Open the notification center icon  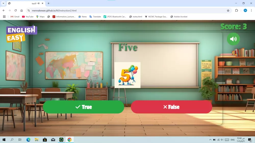pyautogui.click(x=250, y=140)
